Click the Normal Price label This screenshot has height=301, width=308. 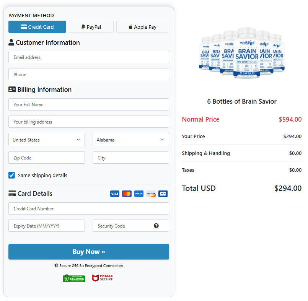(200, 119)
